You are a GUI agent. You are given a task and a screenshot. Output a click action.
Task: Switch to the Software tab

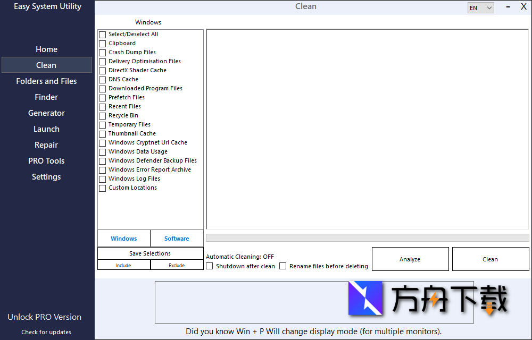(x=177, y=238)
